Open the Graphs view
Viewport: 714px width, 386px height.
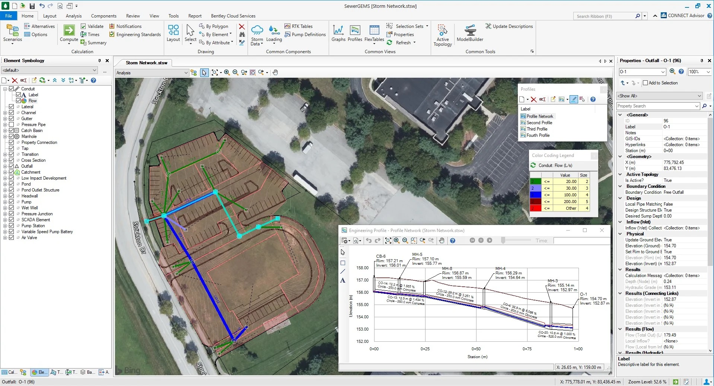338,33
